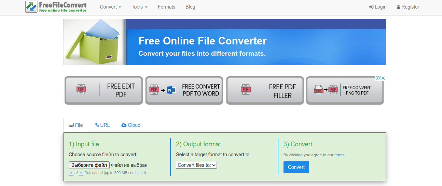The width and height of the screenshot is (442, 186).
Task: Open the Convert dropdown menu
Action: click(110, 7)
